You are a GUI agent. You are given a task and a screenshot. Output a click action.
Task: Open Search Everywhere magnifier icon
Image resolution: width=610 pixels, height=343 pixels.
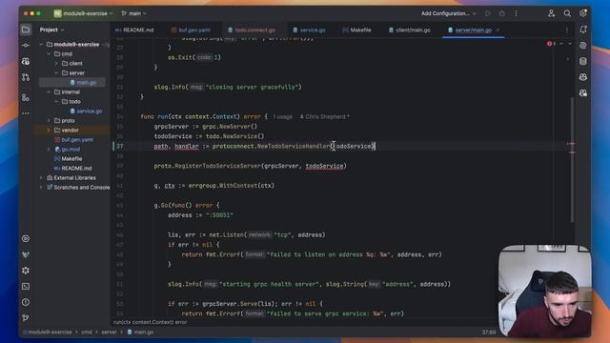coord(567,13)
